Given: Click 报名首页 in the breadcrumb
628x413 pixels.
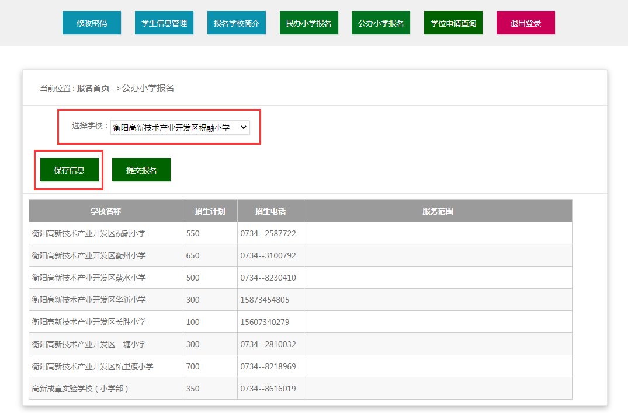Looking at the screenshot, I should pos(93,88).
